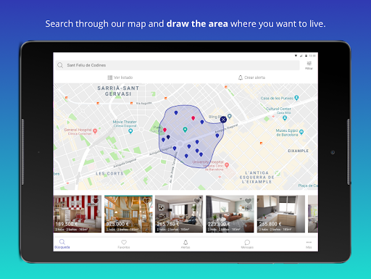
Task: Favorite the 325.000 € listing heart
Action: pos(146,200)
